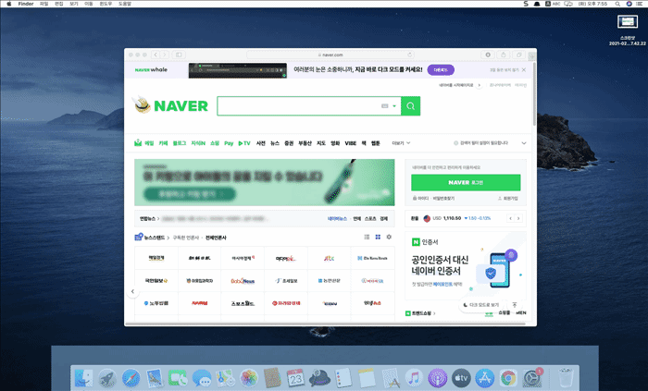
Task: Click the 회원가입 sign-up link
Action: [x=508, y=199]
